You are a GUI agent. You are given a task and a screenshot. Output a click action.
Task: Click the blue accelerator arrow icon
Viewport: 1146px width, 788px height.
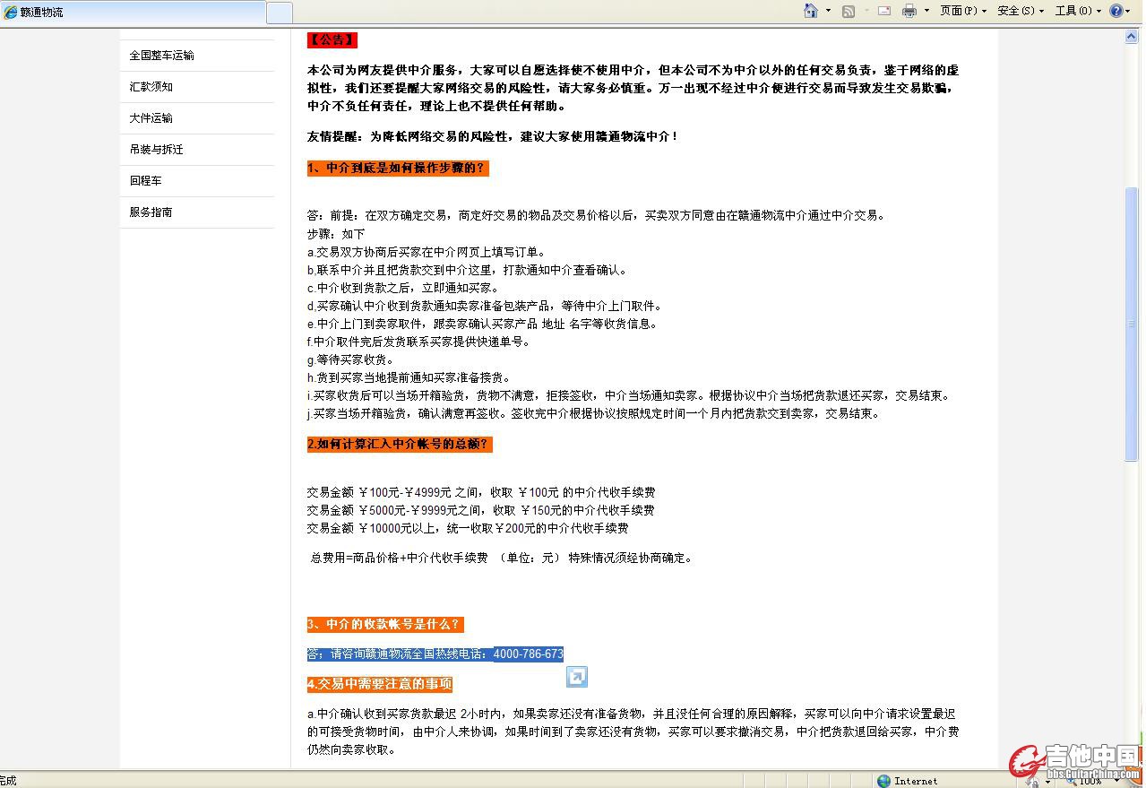click(577, 677)
